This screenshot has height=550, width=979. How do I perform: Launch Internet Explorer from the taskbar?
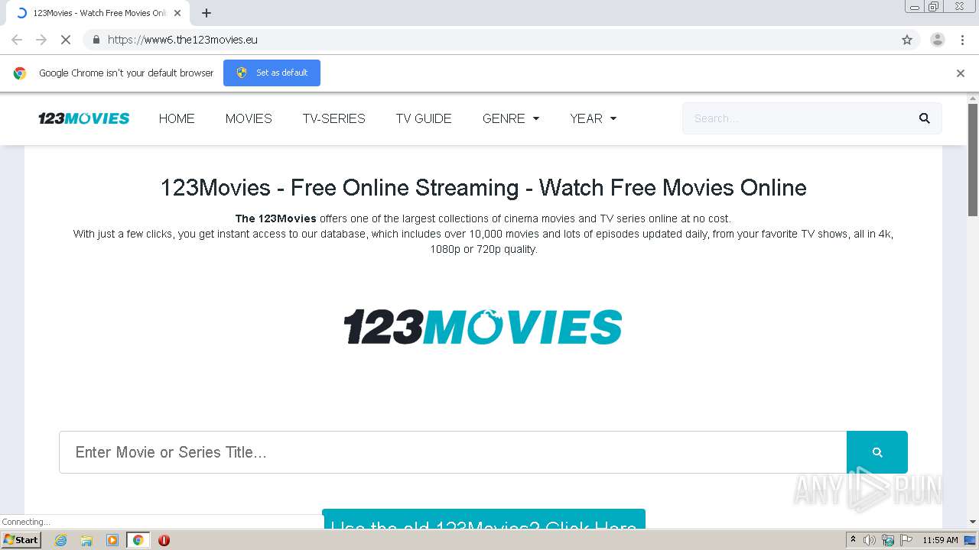pyautogui.click(x=60, y=540)
